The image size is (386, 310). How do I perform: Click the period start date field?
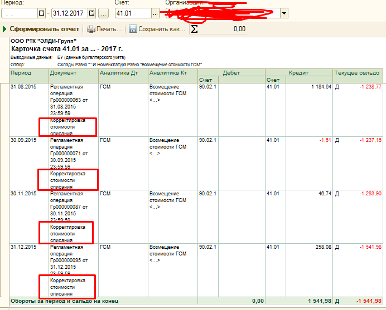coord(20,13)
